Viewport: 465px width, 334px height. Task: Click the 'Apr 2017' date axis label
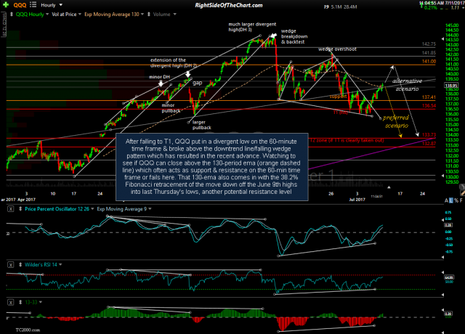[x=26, y=200]
